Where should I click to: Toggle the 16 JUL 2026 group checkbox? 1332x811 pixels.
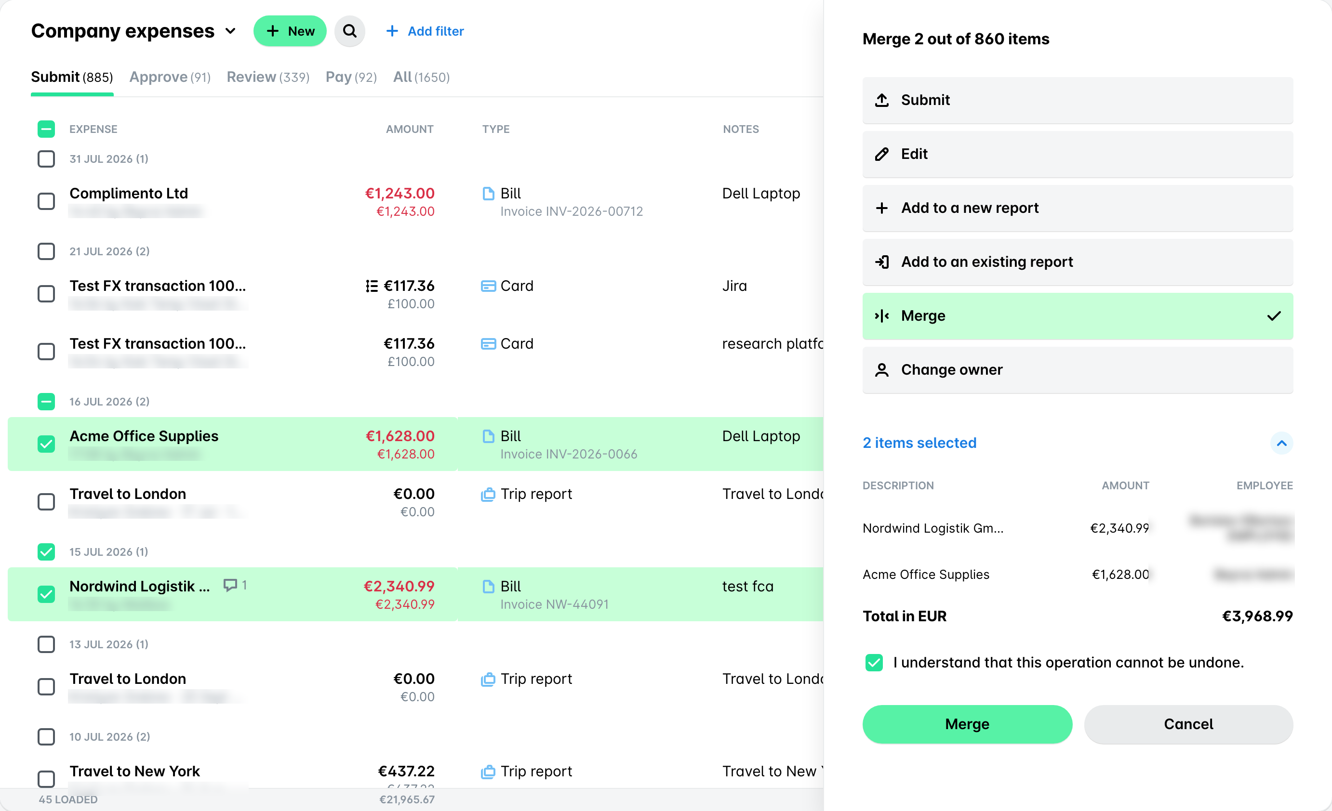46,402
